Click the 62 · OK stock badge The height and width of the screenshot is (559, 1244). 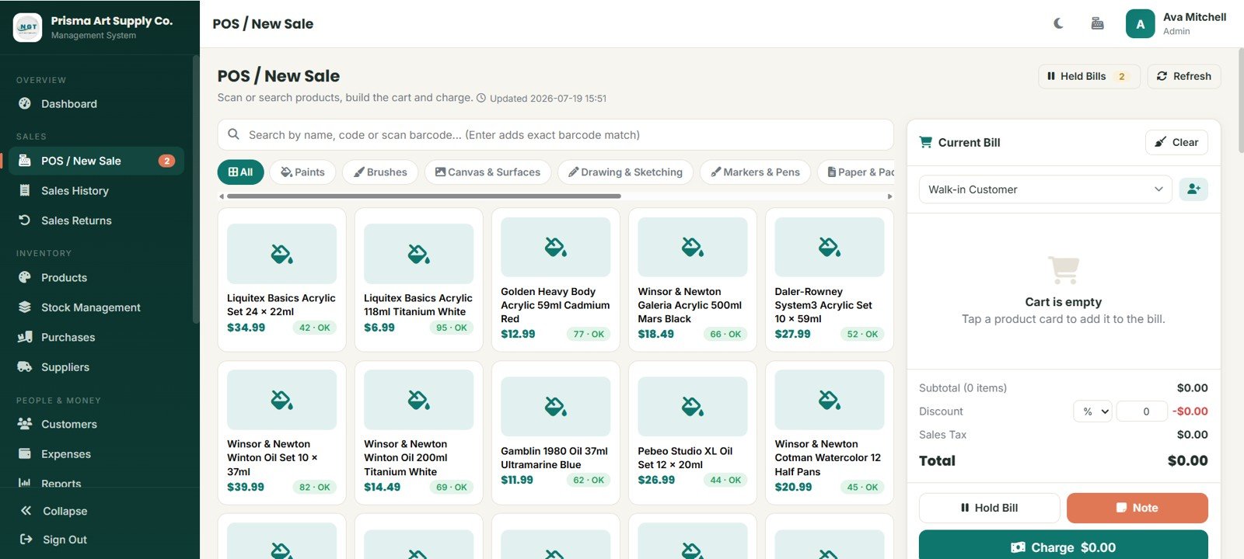tap(589, 480)
